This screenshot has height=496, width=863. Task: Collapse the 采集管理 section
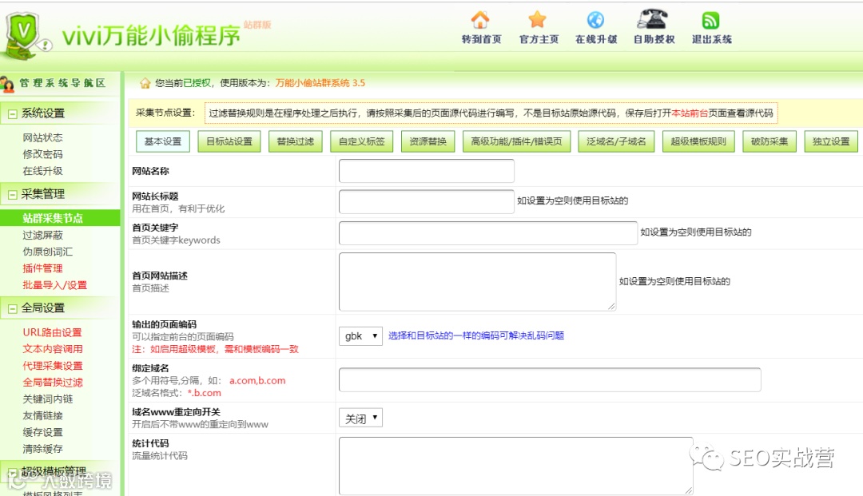coord(12,195)
